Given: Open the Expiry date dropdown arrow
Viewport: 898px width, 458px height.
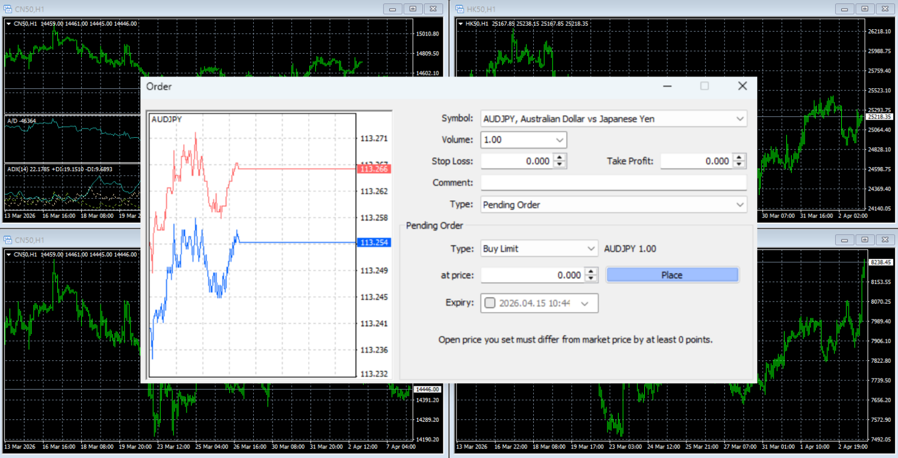Looking at the screenshot, I should (585, 303).
